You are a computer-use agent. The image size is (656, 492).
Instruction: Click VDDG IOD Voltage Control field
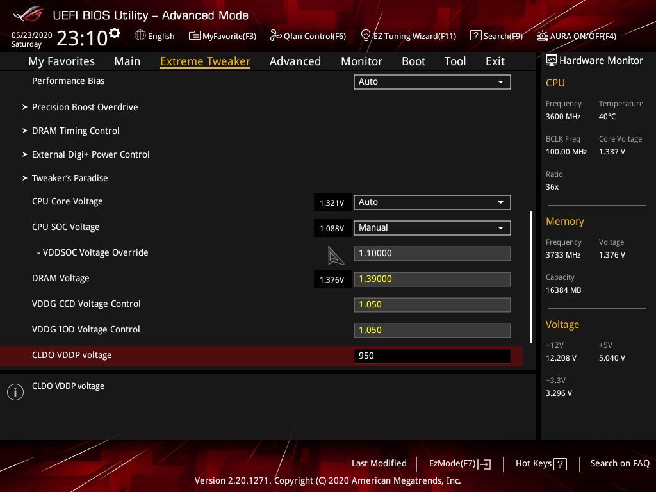432,330
